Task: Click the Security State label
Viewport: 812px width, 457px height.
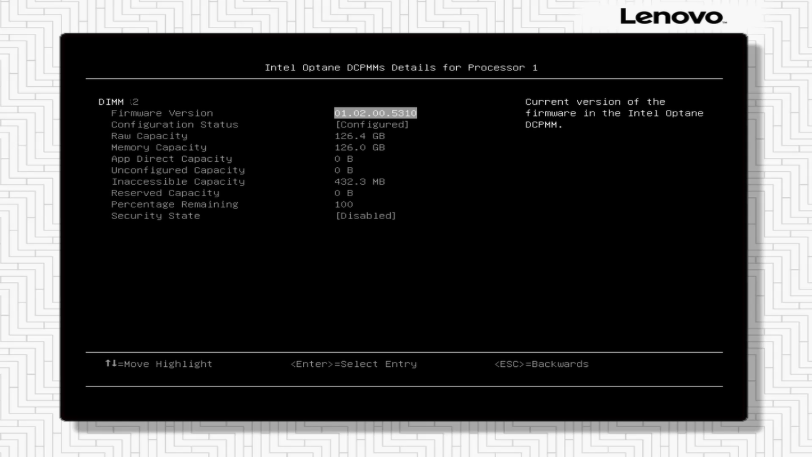Action: 156,216
